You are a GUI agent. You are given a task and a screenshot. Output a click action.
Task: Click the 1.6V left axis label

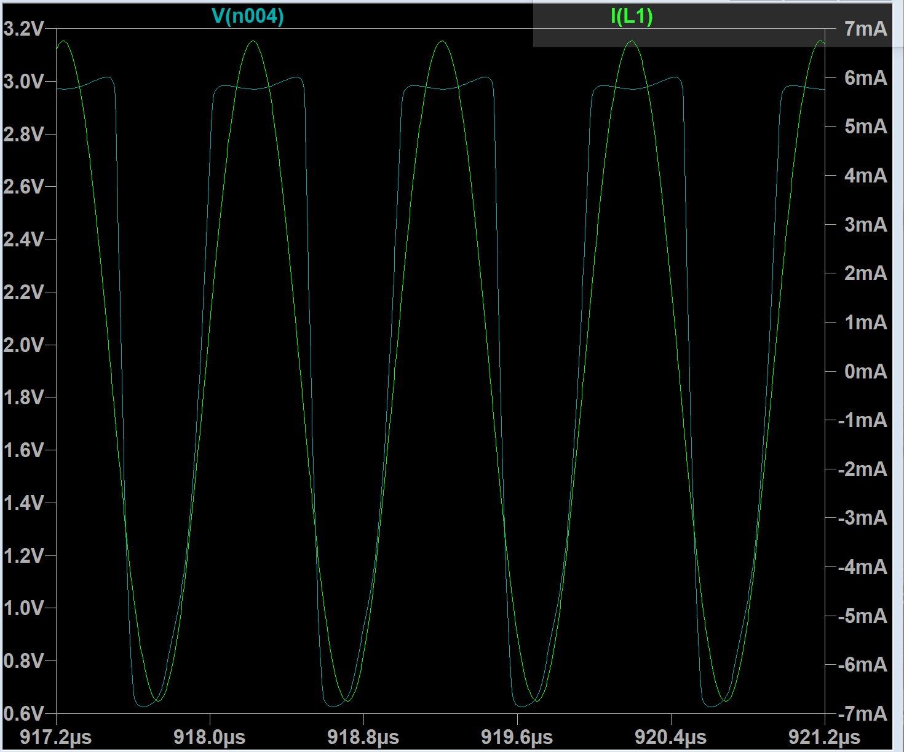pyautogui.click(x=23, y=450)
